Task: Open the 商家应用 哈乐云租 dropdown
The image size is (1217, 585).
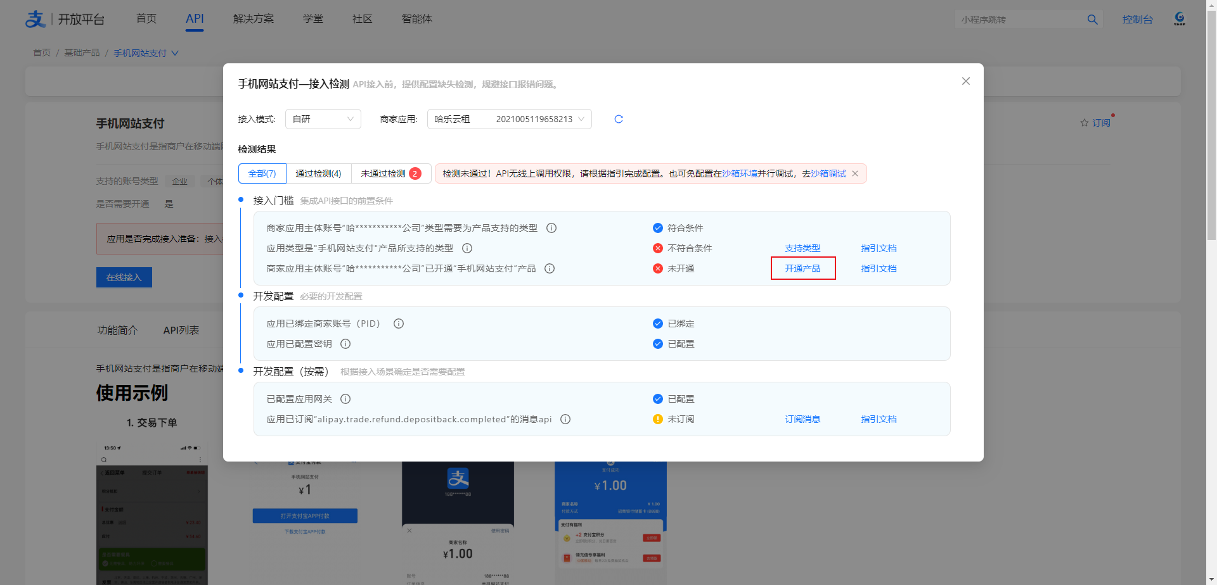Action: pyautogui.click(x=510, y=119)
